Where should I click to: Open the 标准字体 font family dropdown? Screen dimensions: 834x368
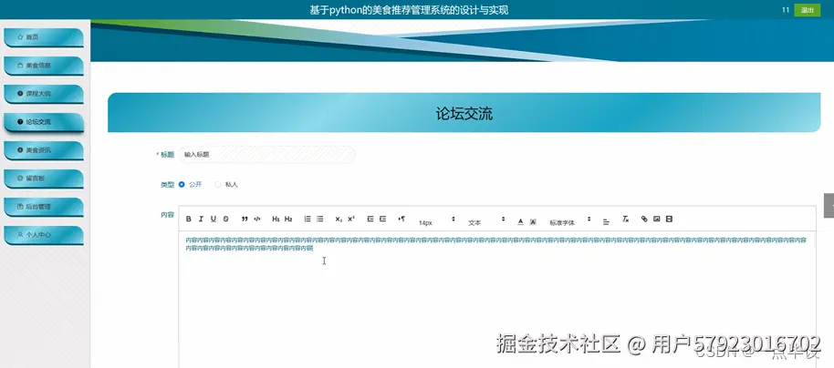click(x=570, y=221)
